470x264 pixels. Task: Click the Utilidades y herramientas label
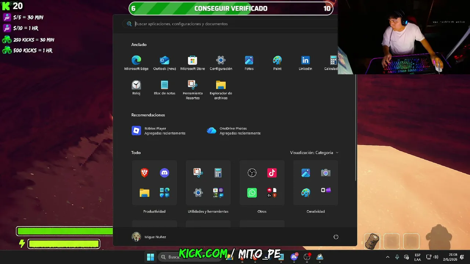click(x=208, y=212)
